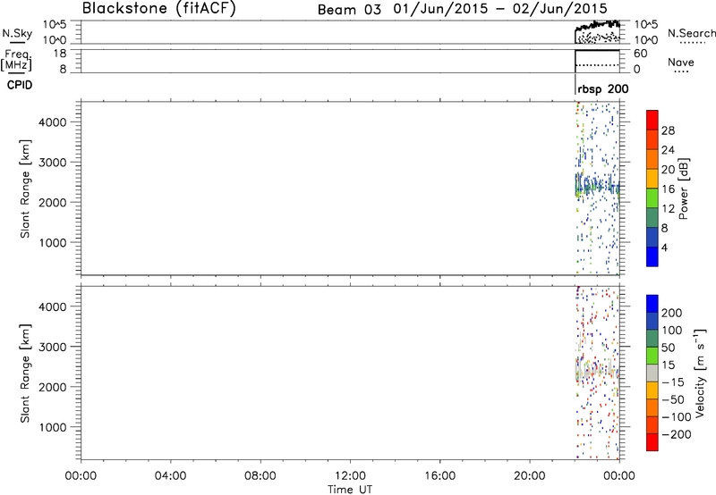Click the Slant Range title of the velocity panel
The height and width of the screenshot is (495, 716).
point(25,373)
